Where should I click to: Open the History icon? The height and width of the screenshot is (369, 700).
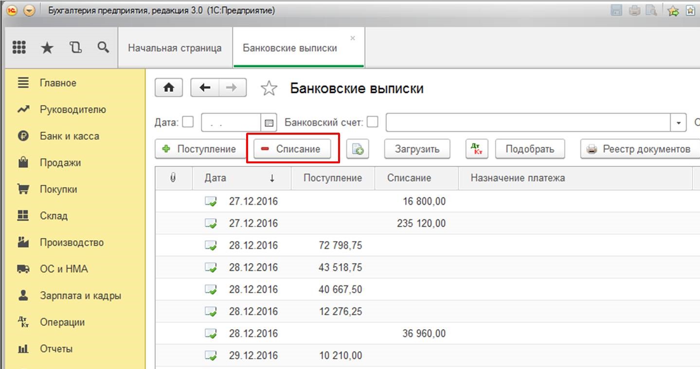75,47
